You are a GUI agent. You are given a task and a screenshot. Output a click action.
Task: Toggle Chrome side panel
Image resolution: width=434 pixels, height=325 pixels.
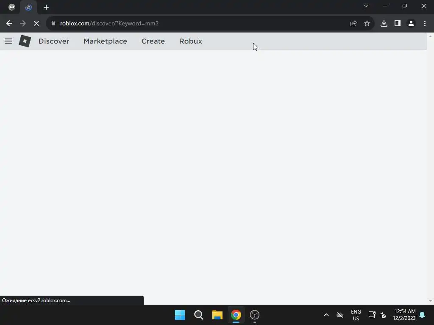[x=398, y=24]
